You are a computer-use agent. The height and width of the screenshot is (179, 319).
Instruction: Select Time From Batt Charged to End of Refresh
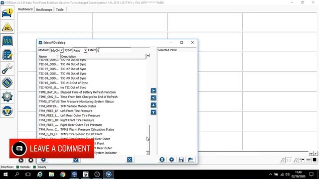(92, 97)
